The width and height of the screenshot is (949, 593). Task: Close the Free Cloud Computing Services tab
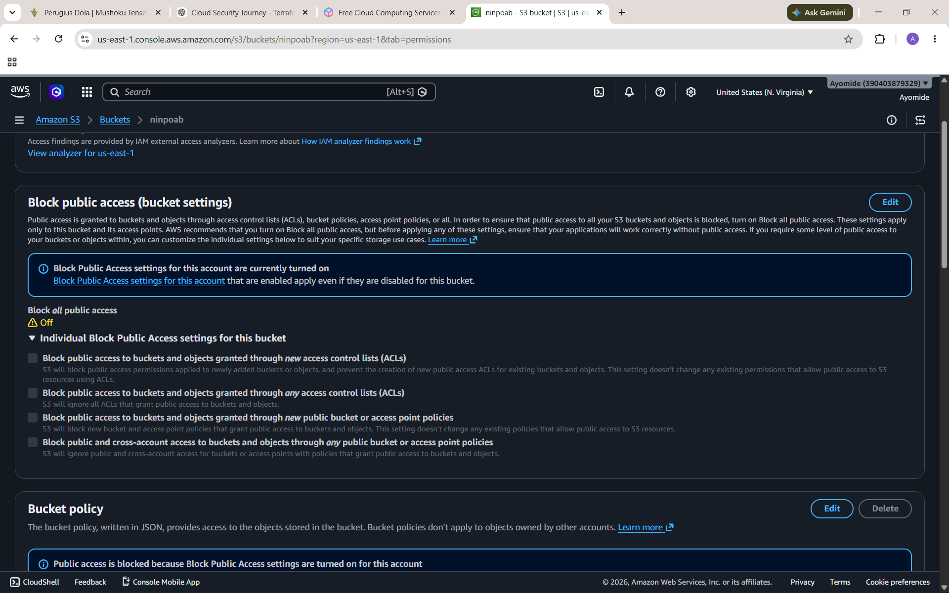click(x=452, y=12)
